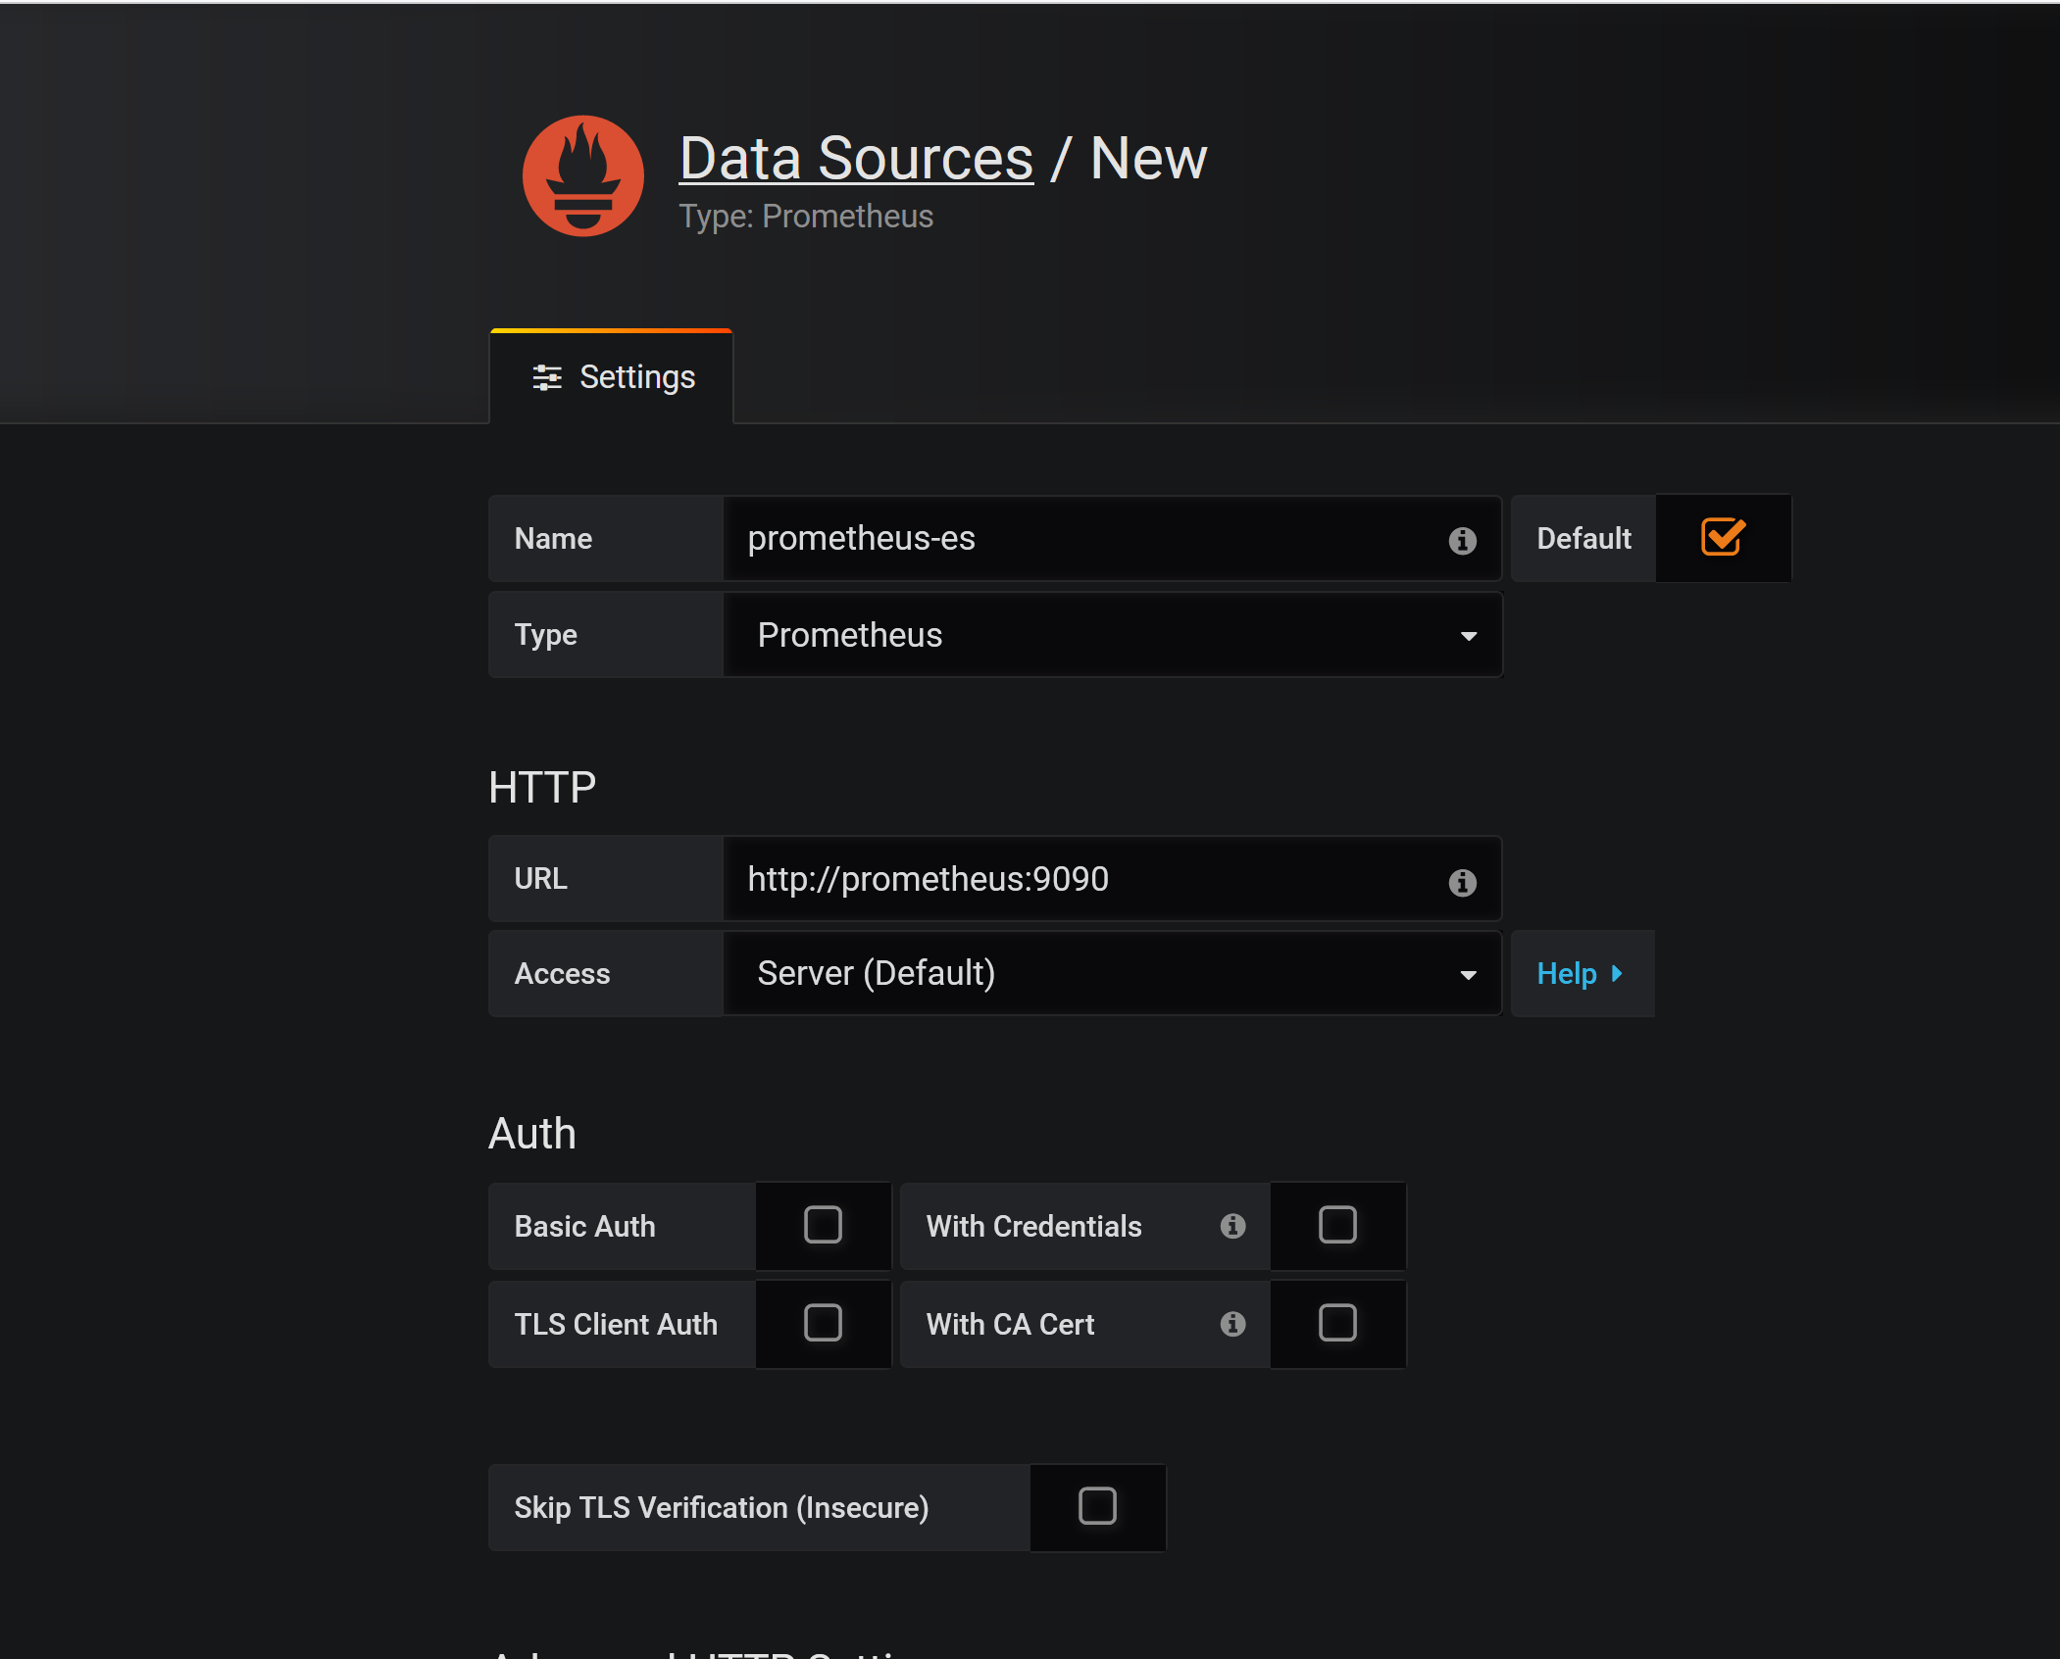Uncheck the Default checkbox
This screenshot has width=2060, height=1659.
[1722, 538]
